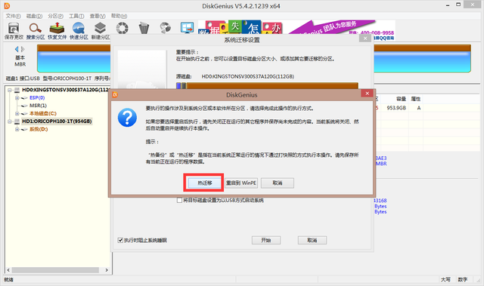This screenshot has height=286, width=484.
Task: Collapse the HD1:ORICOPH100-1T disk node
Action: pyautogui.click(x=10, y=121)
